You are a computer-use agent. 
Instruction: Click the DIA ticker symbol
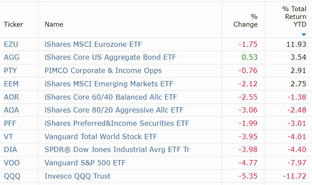pyautogui.click(x=10, y=149)
